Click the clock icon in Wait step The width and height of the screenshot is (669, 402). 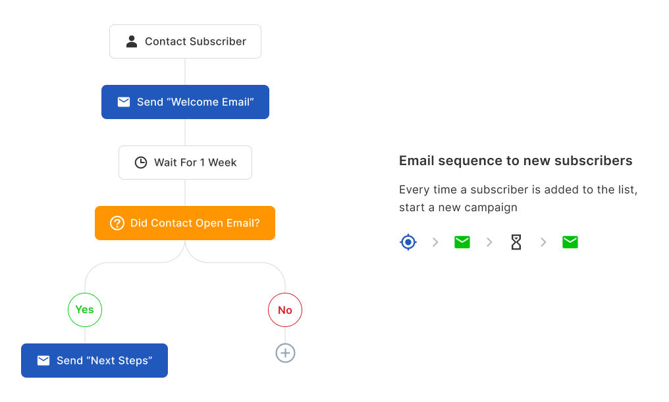pos(141,163)
